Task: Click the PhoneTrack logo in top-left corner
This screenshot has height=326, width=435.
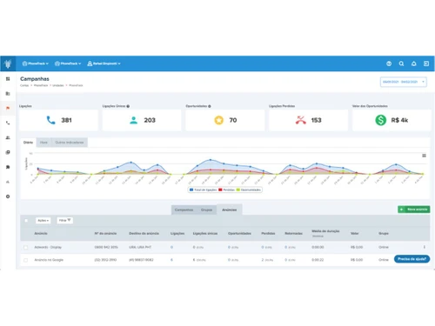Action: click(x=8, y=63)
